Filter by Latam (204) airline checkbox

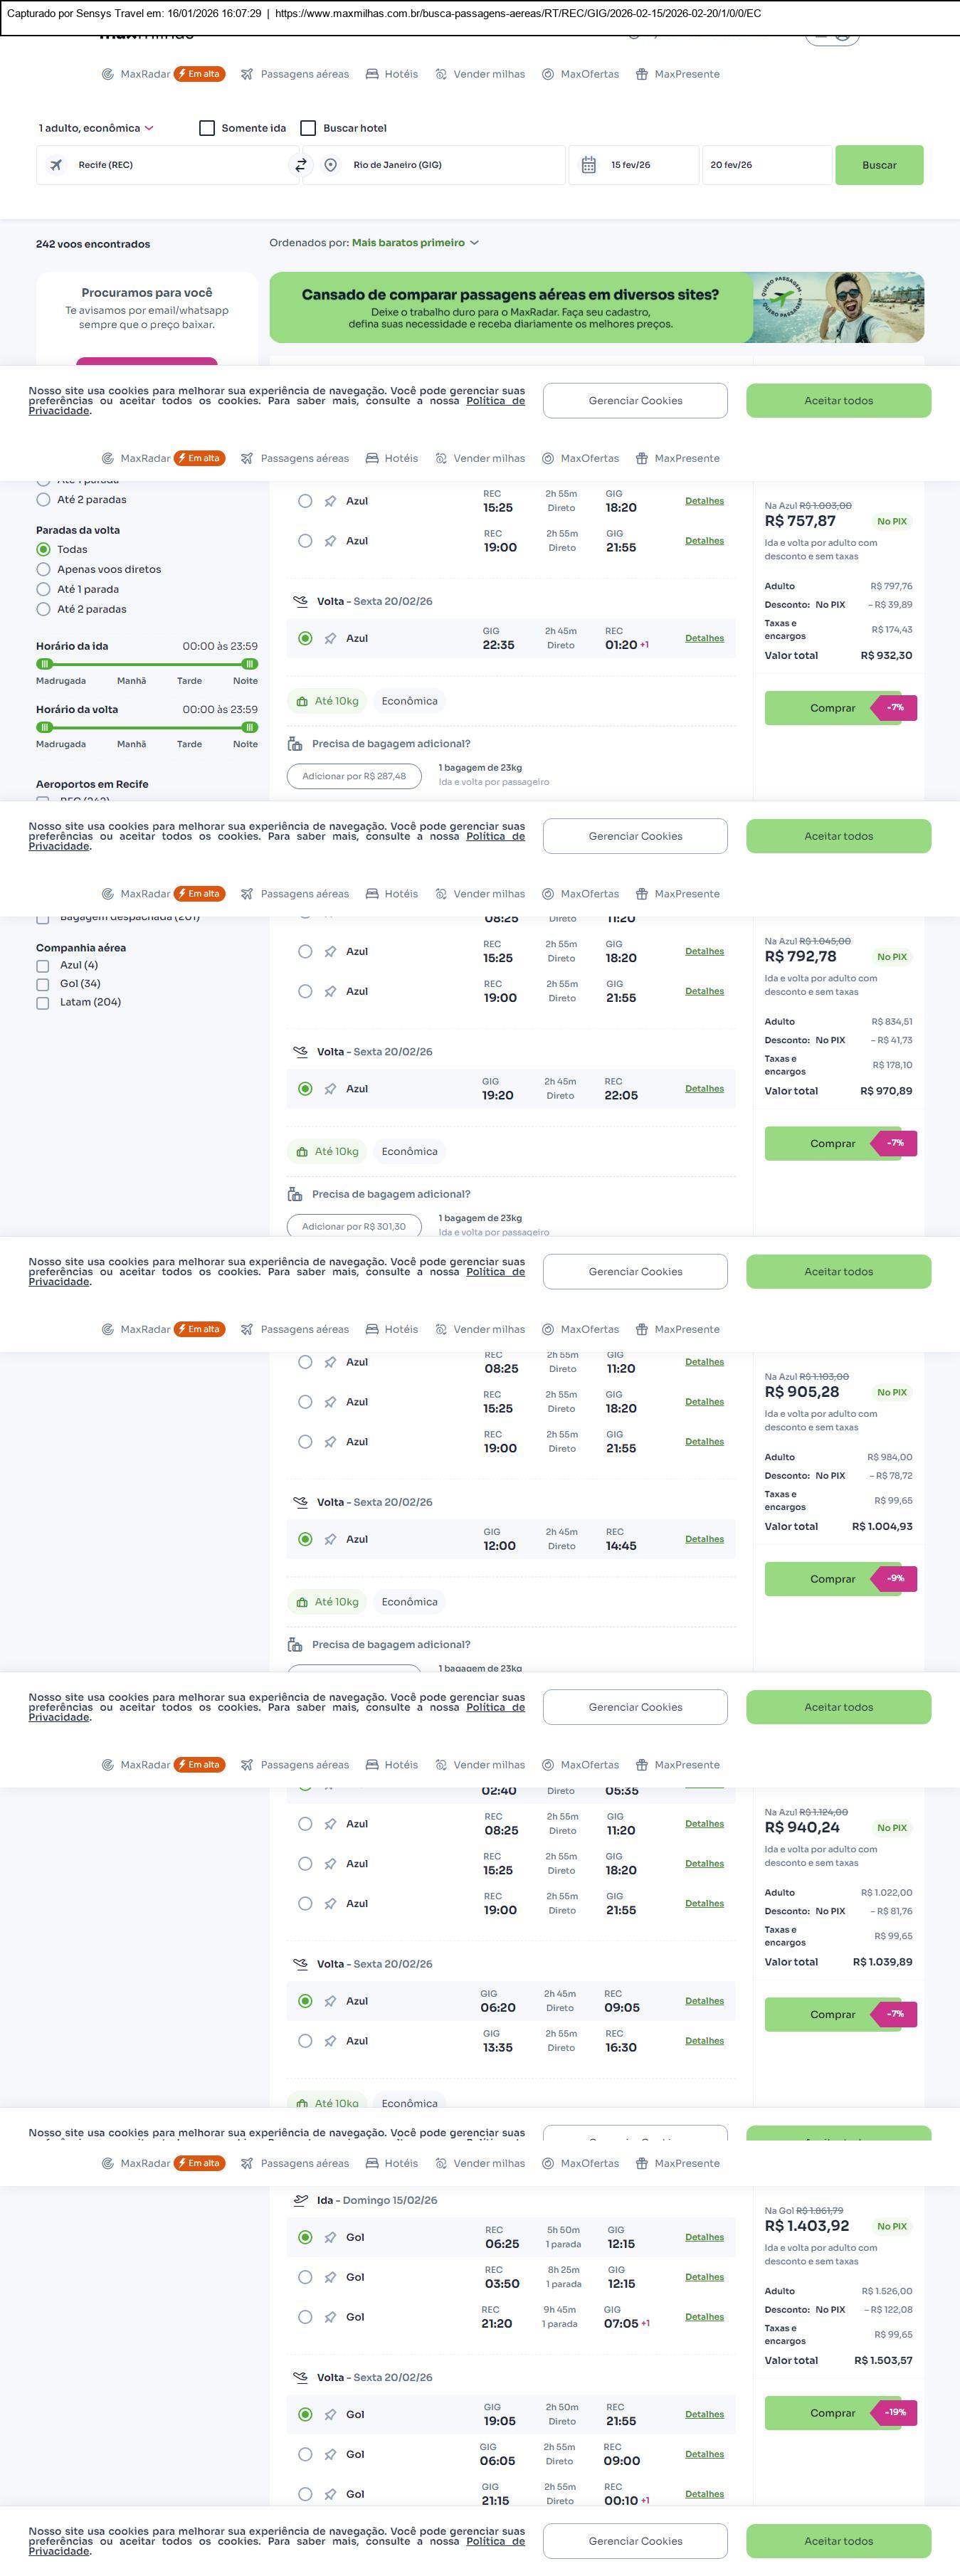pos(43,1003)
